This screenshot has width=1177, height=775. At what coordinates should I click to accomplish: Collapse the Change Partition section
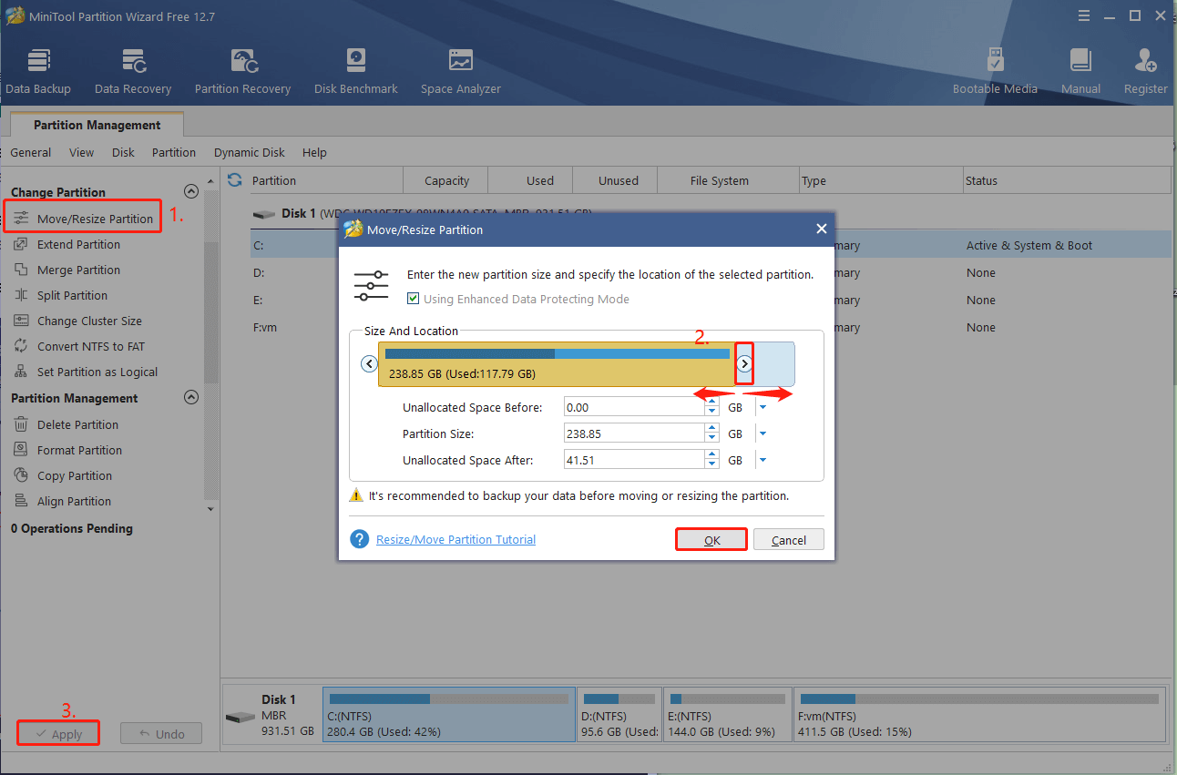191,191
